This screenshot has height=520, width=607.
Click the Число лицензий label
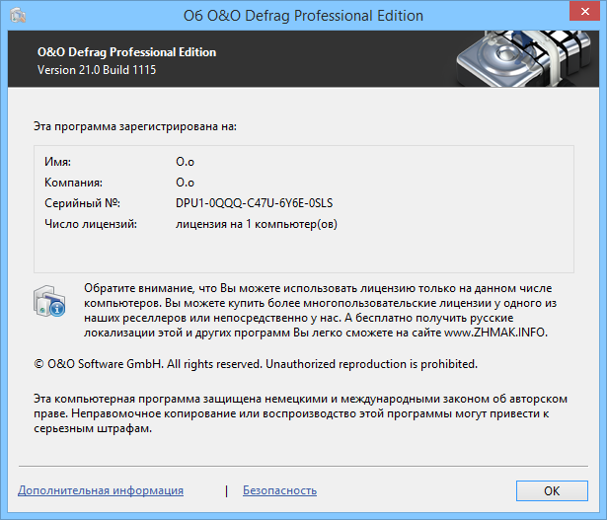pos(90,225)
